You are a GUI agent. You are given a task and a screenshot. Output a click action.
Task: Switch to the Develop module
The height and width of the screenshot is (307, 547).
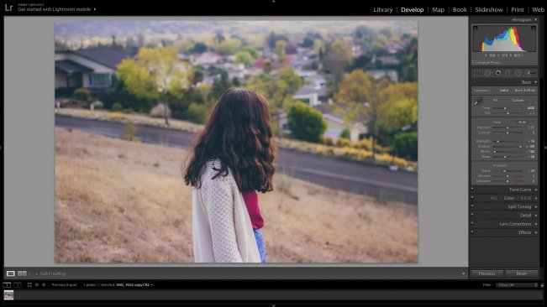[x=413, y=10]
